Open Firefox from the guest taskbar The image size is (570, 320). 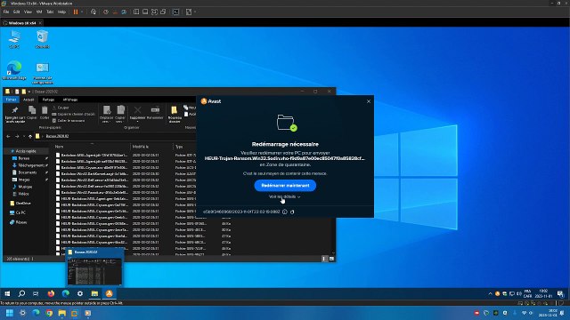pyautogui.click(x=51, y=293)
